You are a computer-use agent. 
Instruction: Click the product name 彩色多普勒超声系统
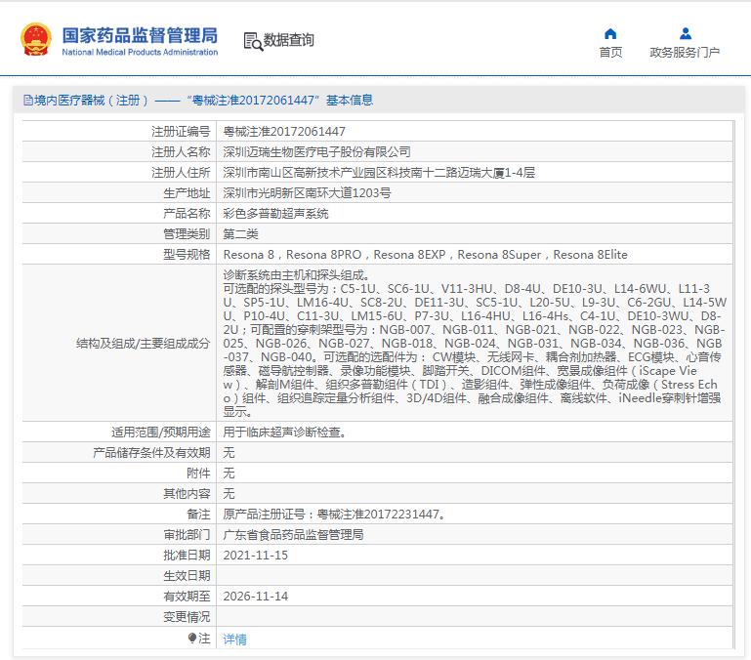[276, 213]
